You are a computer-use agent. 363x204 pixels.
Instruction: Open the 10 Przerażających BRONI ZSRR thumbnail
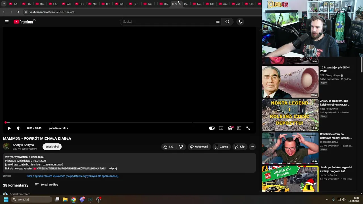290,82
